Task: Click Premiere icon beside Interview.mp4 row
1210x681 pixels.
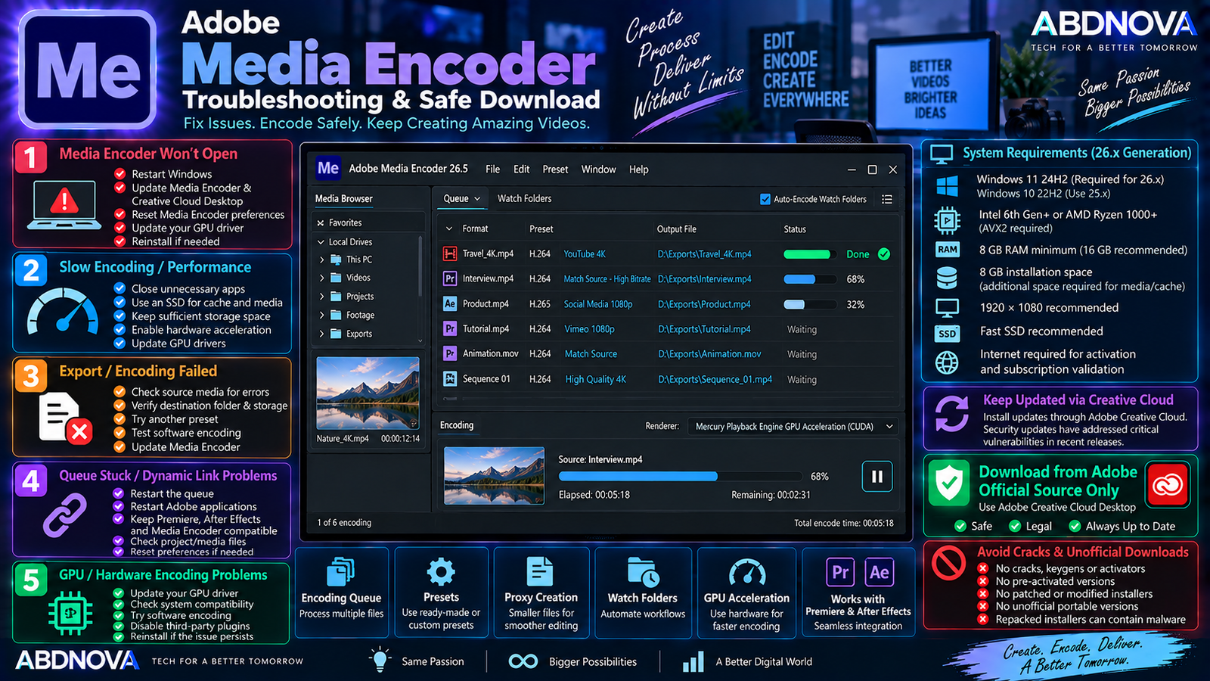Action: click(450, 278)
